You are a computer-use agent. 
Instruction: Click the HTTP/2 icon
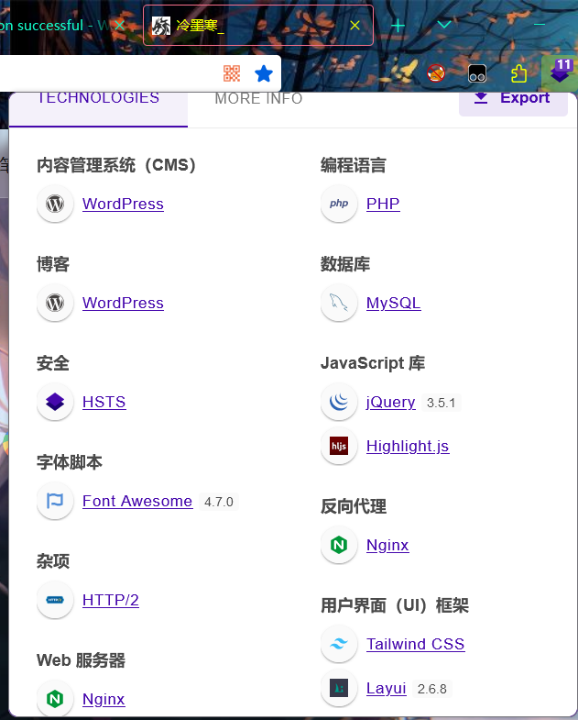coord(55,600)
